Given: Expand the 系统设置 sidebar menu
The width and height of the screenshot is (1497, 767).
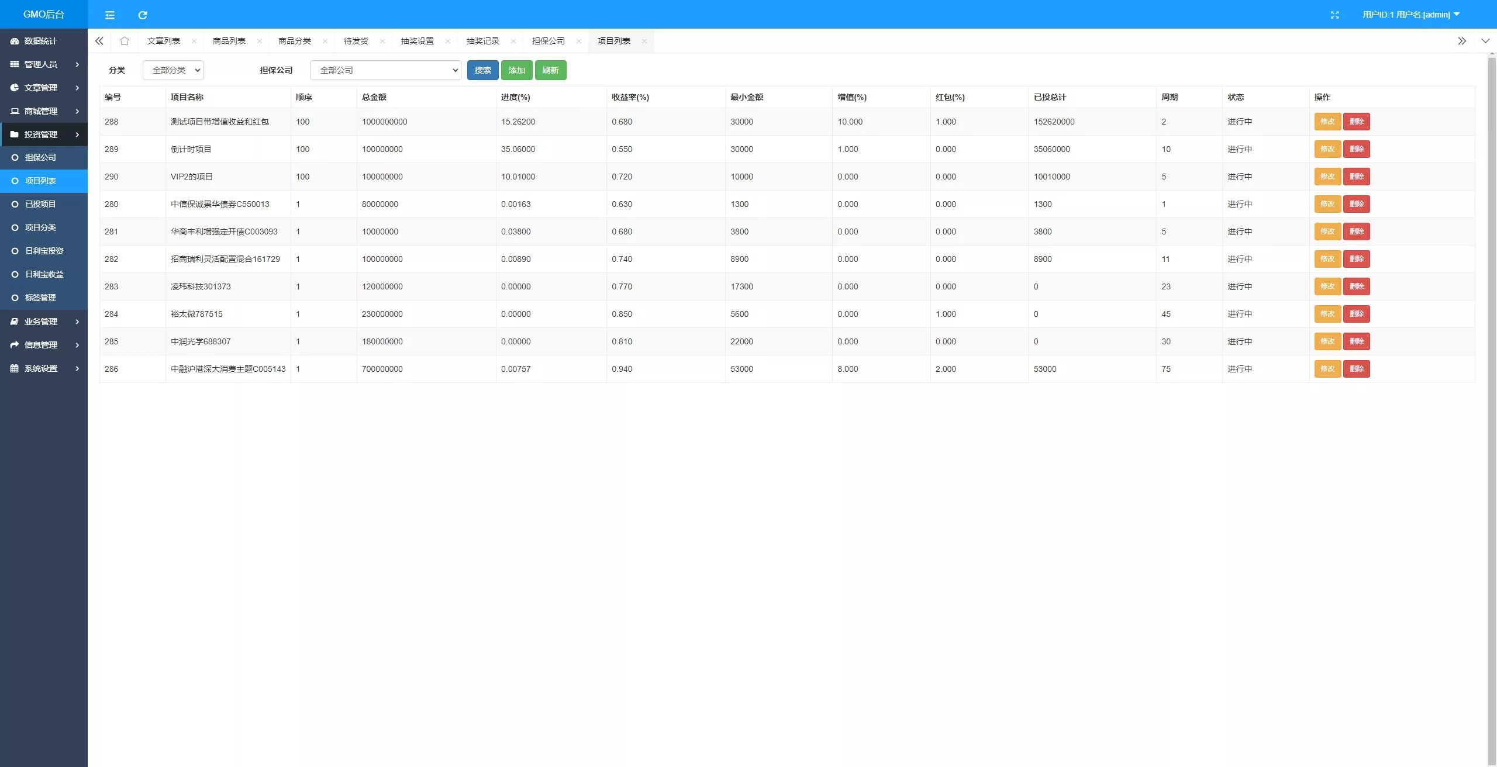Looking at the screenshot, I should click(x=44, y=368).
